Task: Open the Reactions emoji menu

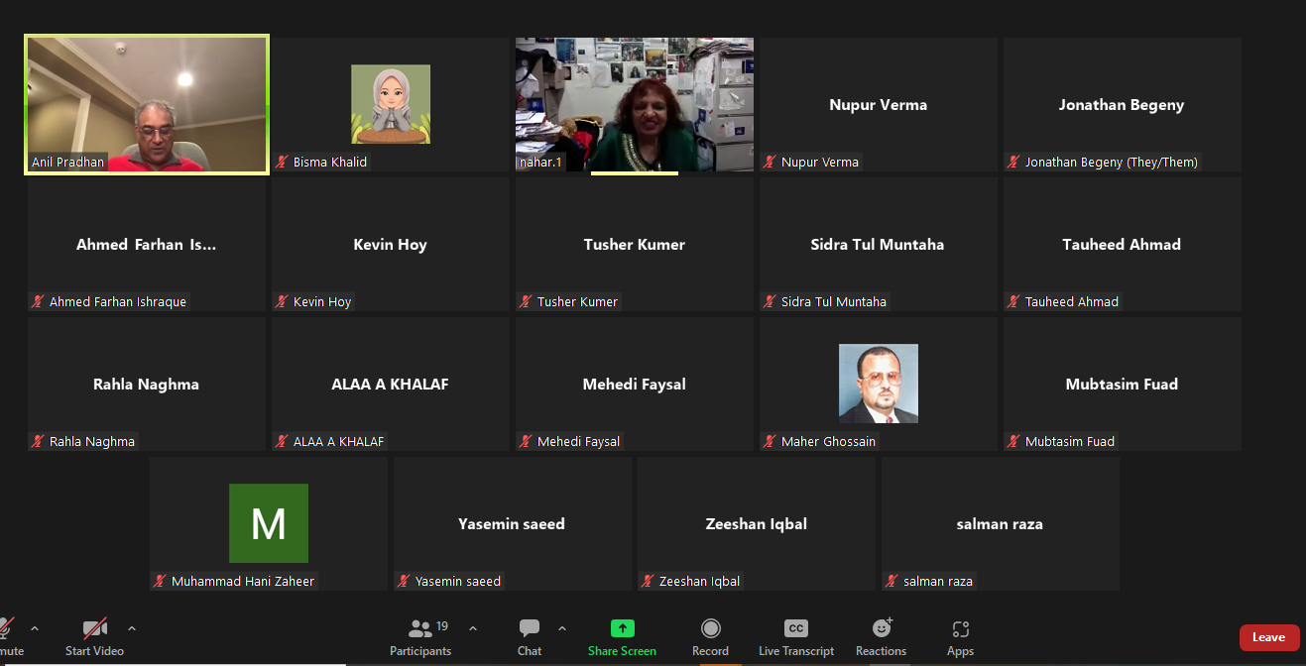Action: (881, 628)
